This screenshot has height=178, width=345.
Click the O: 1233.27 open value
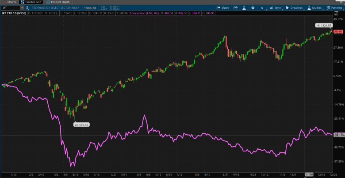pos(52,13)
